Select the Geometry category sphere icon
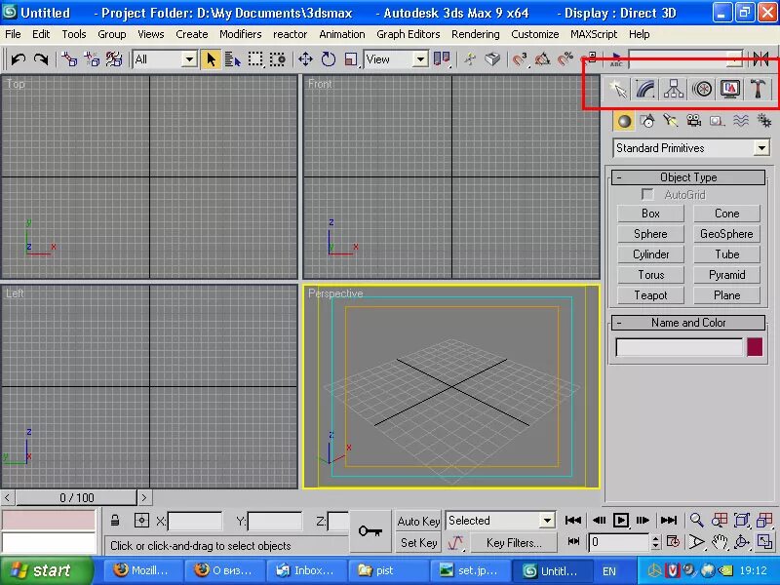Screen dimensions: 780x585 coord(624,121)
